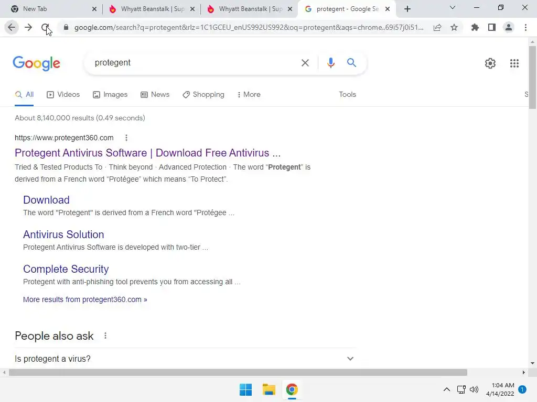Click the https://www.protegent360.com URL text
537x402 pixels.
click(64, 138)
